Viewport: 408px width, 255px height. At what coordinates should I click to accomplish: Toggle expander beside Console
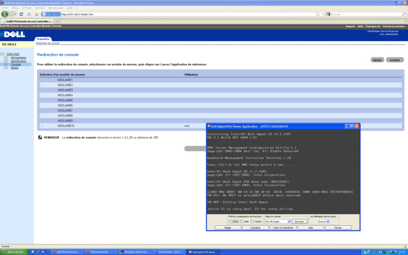coord(6,64)
